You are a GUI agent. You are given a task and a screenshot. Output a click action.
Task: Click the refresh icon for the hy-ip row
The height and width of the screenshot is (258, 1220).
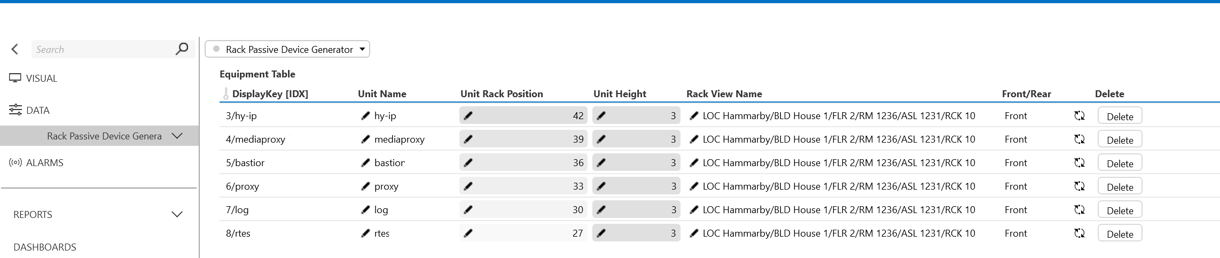(x=1080, y=115)
